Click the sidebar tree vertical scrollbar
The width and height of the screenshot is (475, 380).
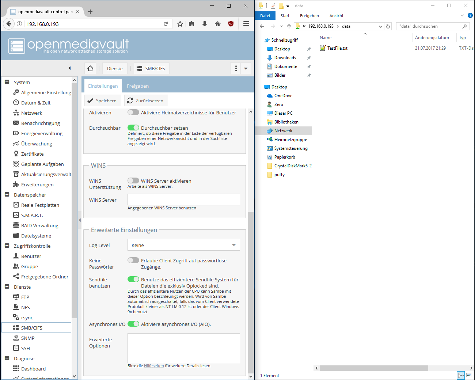(x=75, y=200)
